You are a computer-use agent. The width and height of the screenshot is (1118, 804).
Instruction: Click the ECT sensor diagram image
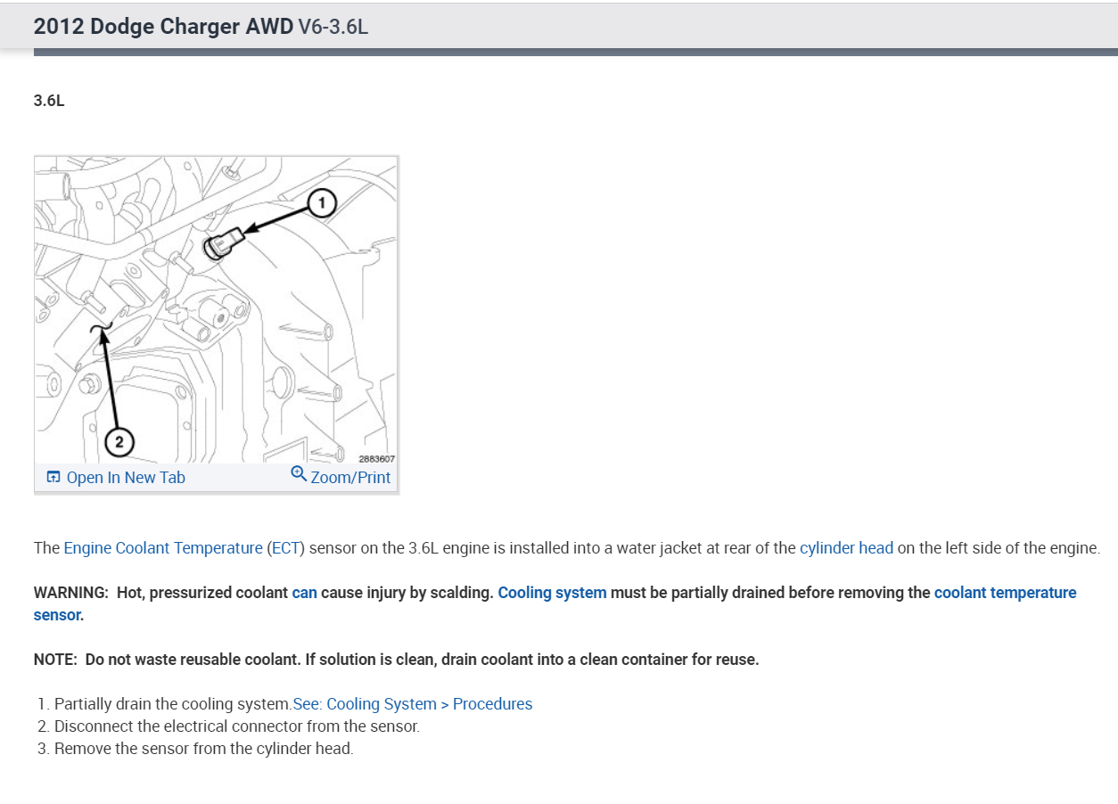coord(216,310)
